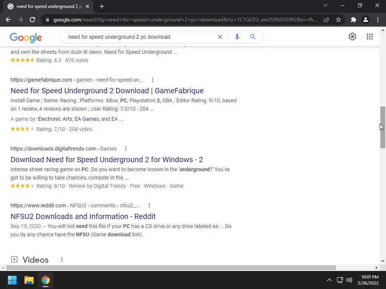Viewport: 386px width, 289px height.
Task: Click Rating: 7/10 · 204 votes text
Action: click(64, 129)
